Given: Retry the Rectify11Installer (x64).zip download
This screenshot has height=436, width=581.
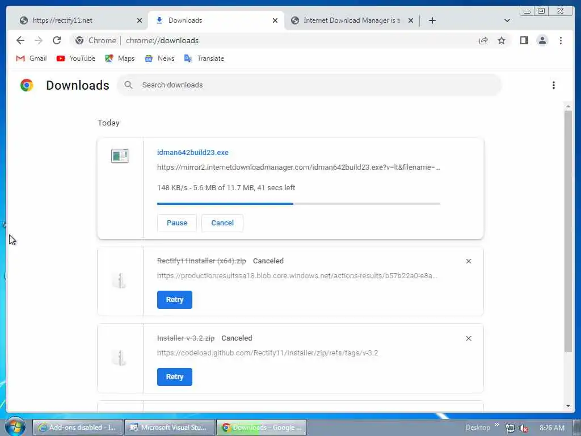Looking at the screenshot, I should pos(175,300).
